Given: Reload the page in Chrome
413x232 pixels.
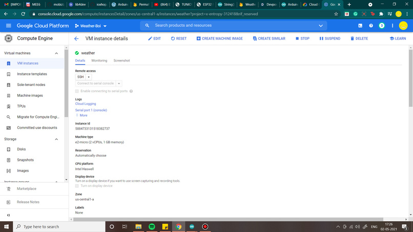Looking at the screenshot, I should (x=23, y=14).
